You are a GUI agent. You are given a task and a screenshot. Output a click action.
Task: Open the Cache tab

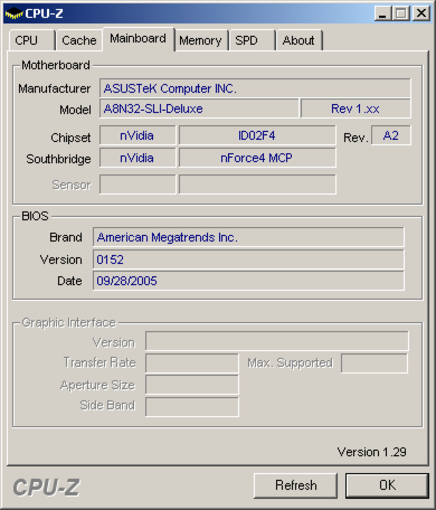tap(79, 40)
